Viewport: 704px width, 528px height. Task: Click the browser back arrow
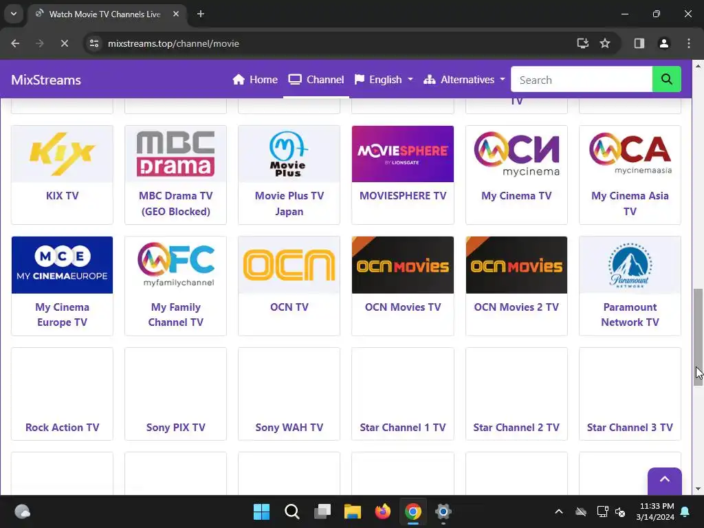[15, 43]
